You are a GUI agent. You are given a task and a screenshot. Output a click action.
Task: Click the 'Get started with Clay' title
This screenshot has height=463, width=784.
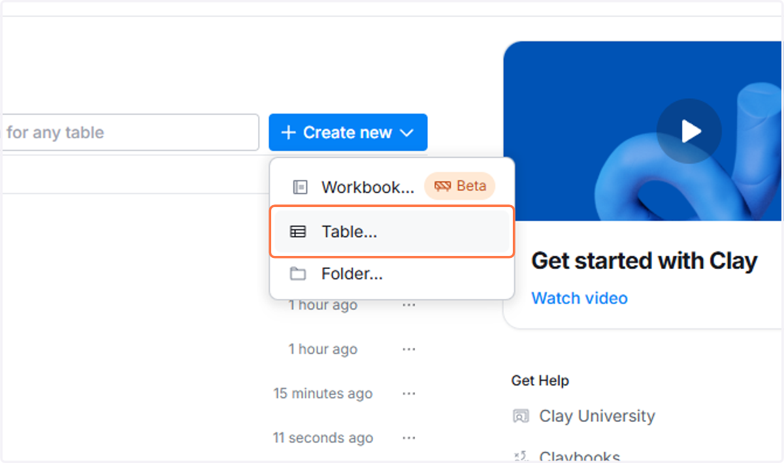[x=644, y=261]
